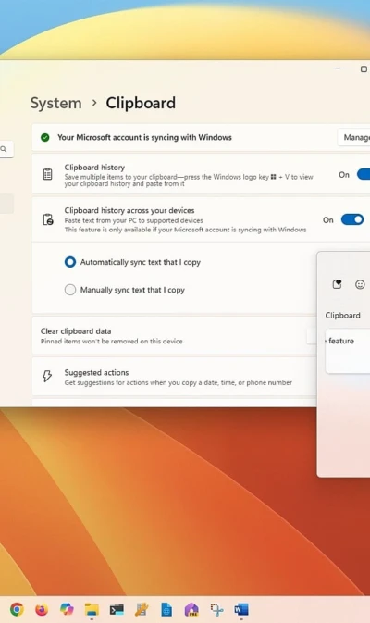The height and width of the screenshot is (623, 370).
Task: Click the Clipboard page title
Action: pos(141,103)
